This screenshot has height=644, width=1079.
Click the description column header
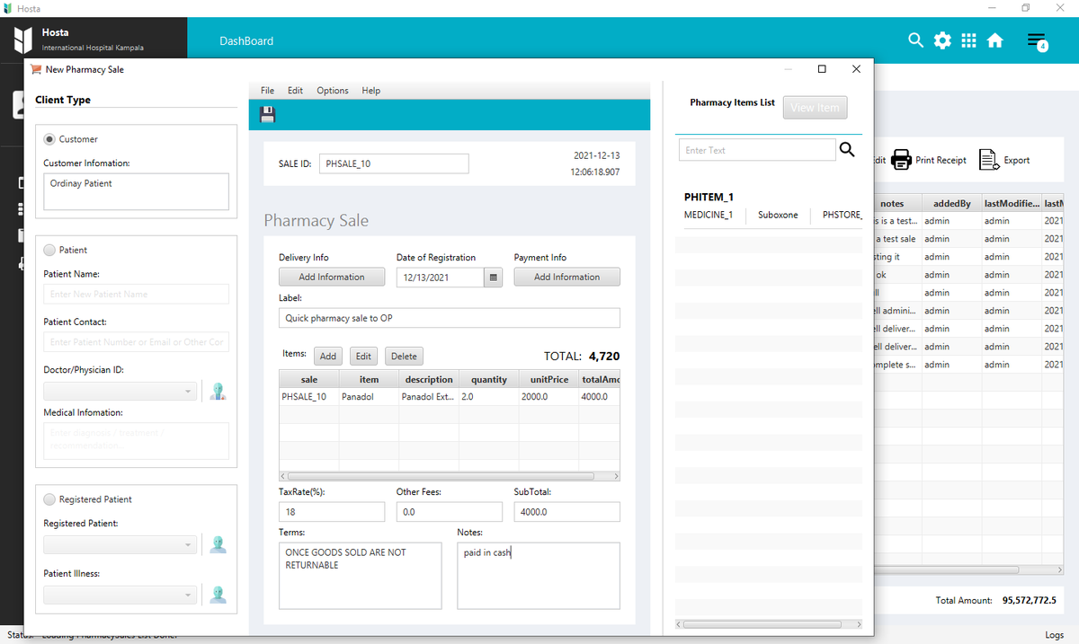pos(429,379)
